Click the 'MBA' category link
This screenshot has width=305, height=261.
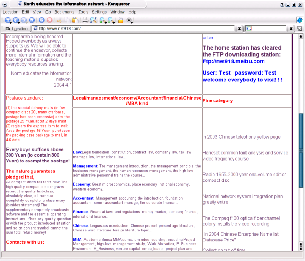pyautogui.click(x=77, y=240)
